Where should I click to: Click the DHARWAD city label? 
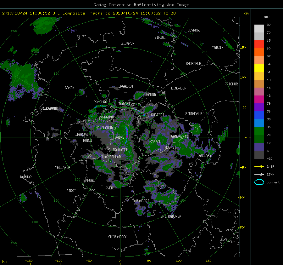(82, 135)
